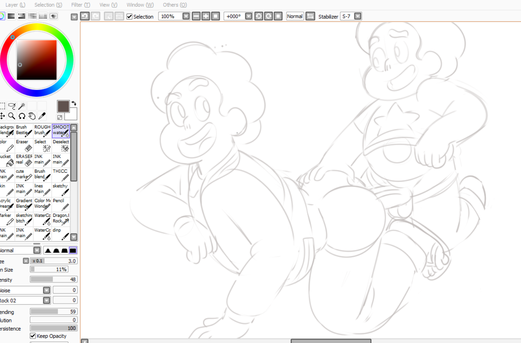The image size is (521, 343).
Task: Select the Eraser brush preset
Action: (24, 145)
